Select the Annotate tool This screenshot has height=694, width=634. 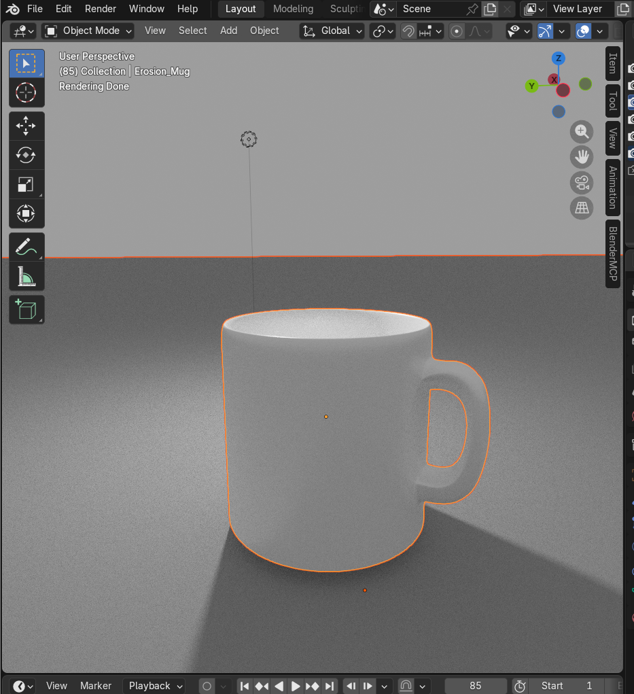coord(26,246)
